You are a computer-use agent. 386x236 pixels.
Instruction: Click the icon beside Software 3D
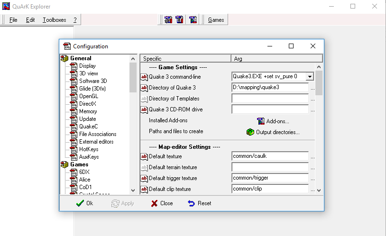[x=74, y=81]
